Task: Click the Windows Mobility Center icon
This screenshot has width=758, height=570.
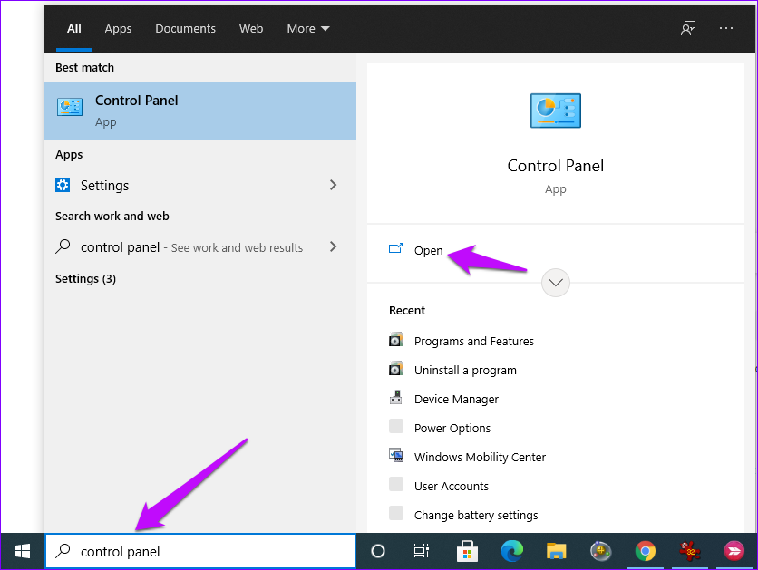Action: 396,456
